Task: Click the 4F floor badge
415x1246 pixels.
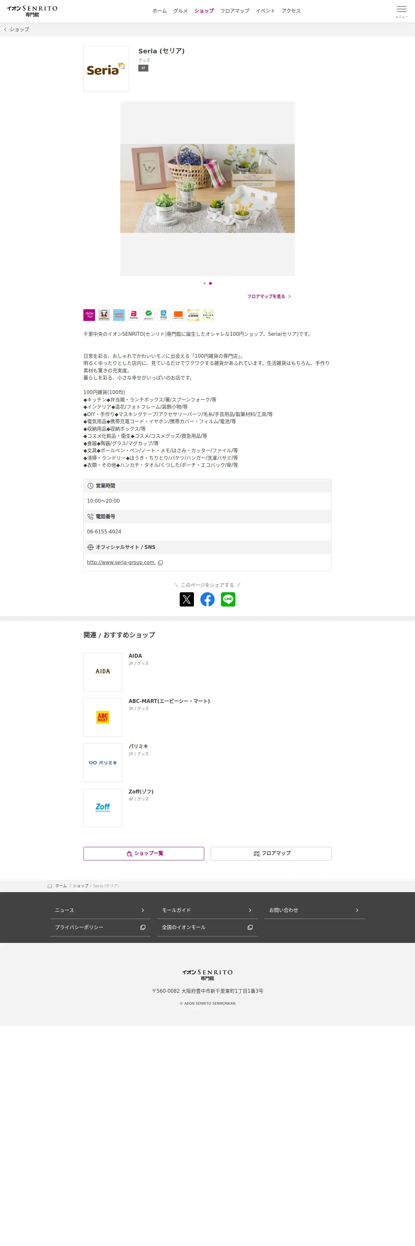Action: [143, 68]
